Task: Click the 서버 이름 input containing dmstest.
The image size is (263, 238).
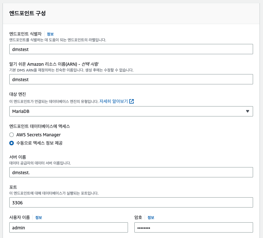Action: [131, 172]
